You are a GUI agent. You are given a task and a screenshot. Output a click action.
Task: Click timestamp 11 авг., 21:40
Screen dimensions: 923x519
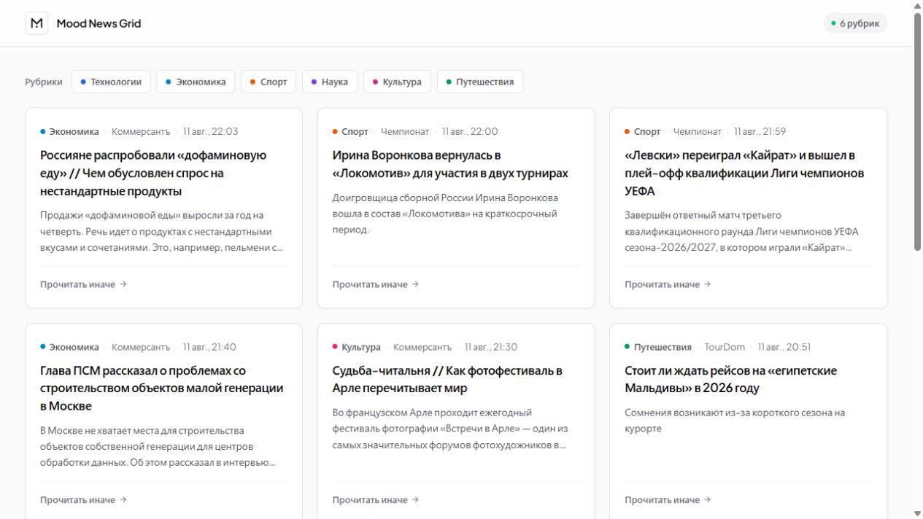tap(209, 347)
